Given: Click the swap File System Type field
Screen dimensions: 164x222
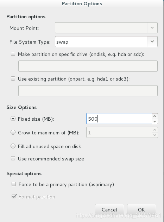Looking at the screenshot, I should click(101, 42).
